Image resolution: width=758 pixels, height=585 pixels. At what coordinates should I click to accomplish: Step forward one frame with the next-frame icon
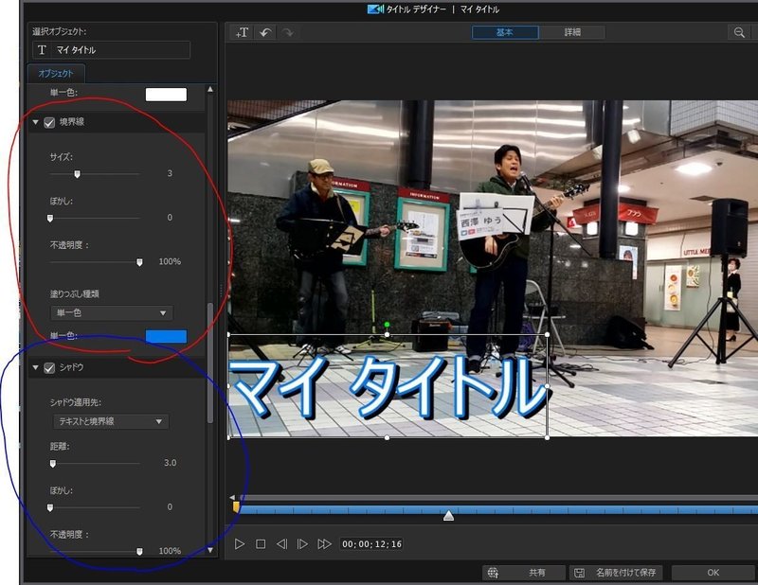301,544
